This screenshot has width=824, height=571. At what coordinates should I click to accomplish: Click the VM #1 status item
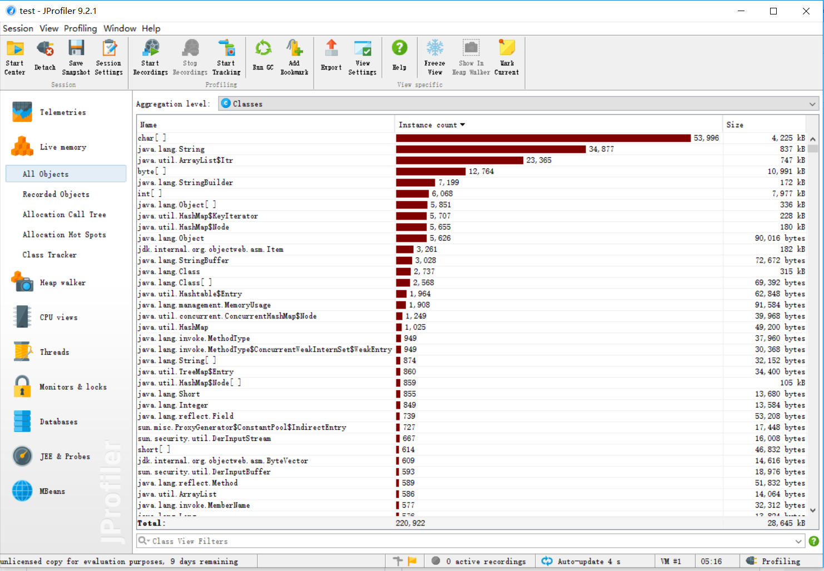coord(671,561)
